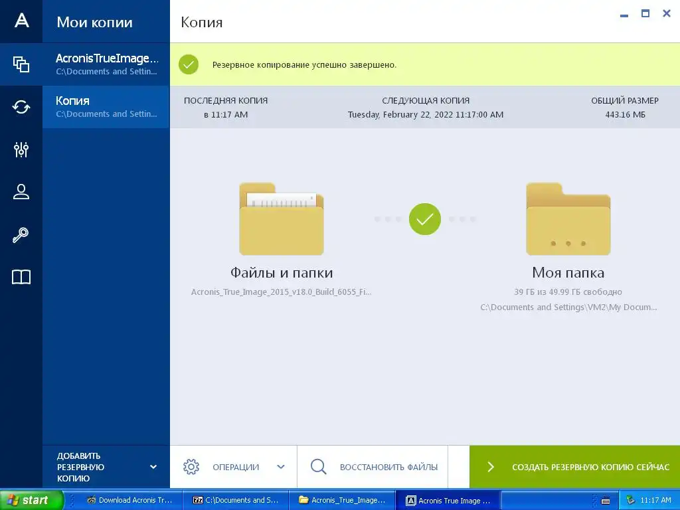Open the Account person icon in sidebar
This screenshot has height=510, width=680.
[x=21, y=192]
